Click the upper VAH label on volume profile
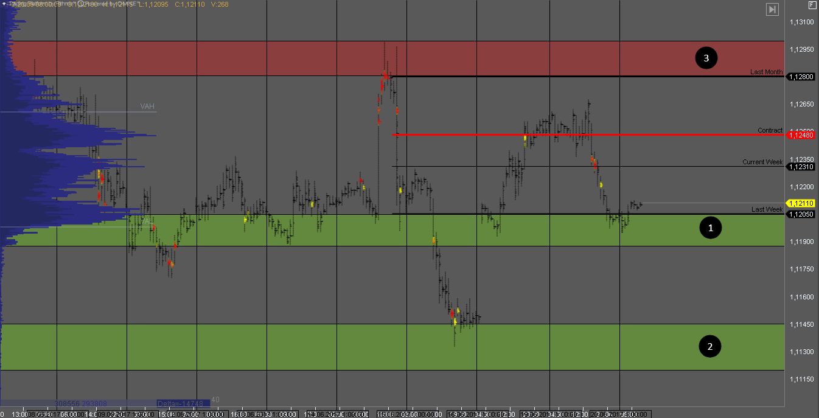Screen dimensions: 819x418 coord(147,106)
